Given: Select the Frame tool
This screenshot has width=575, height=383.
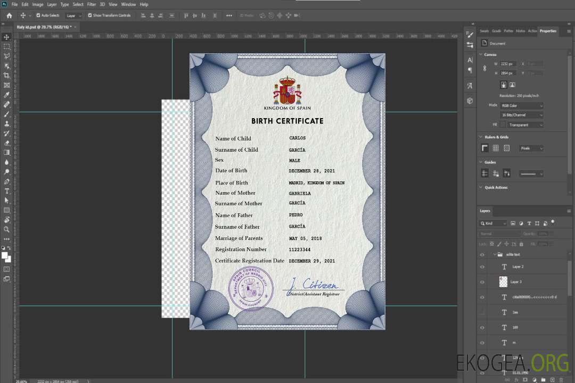Looking at the screenshot, I should click(x=6, y=85).
